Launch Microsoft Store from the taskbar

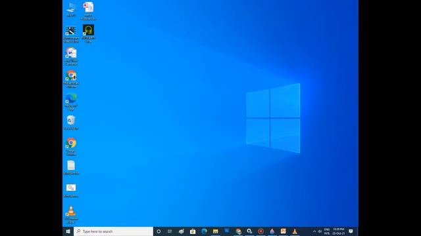[193, 231]
